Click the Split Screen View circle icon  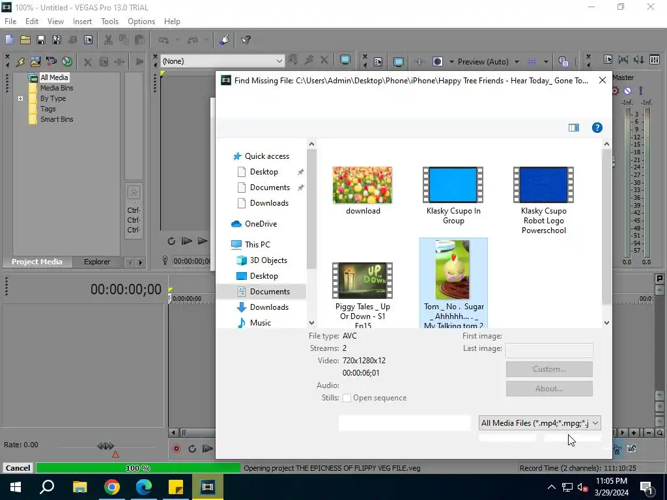point(437,62)
